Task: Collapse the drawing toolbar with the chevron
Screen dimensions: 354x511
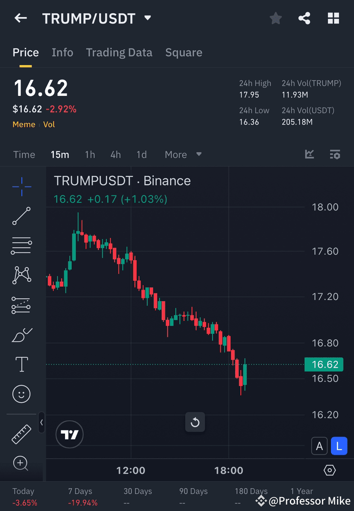Action: point(41,423)
